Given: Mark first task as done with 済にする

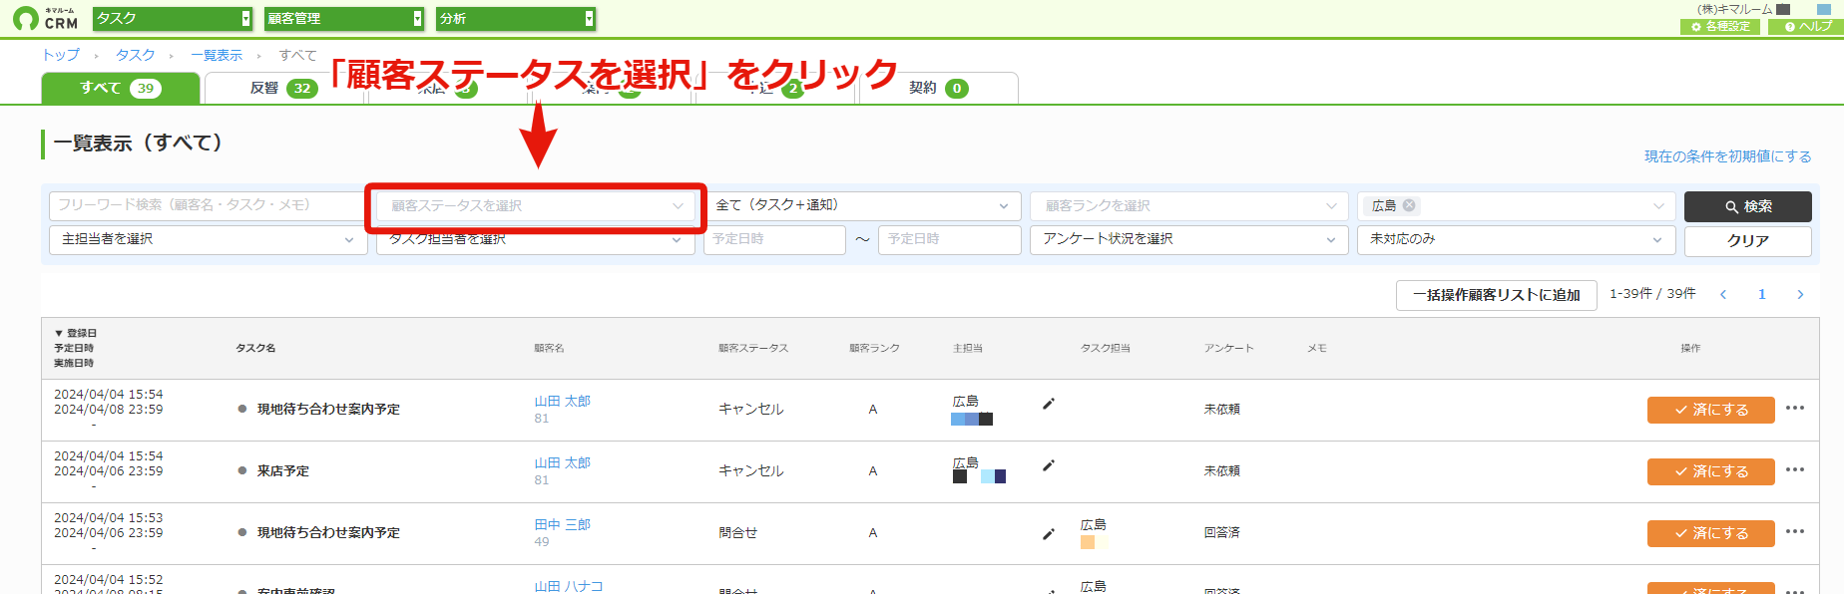Looking at the screenshot, I should [1710, 410].
